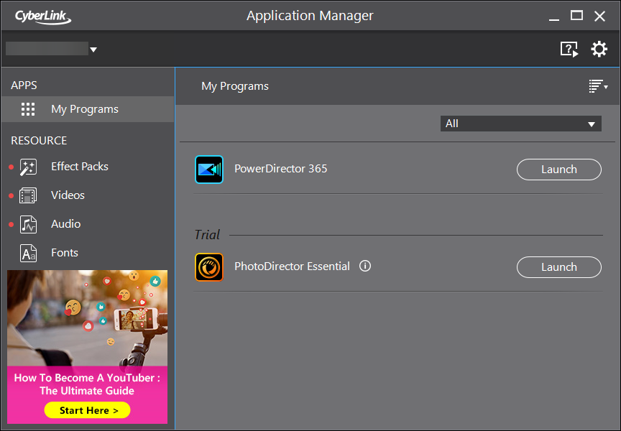
Task: Open Audio resource
Action: 65,224
